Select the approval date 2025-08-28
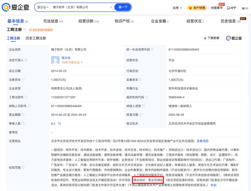 176,115
